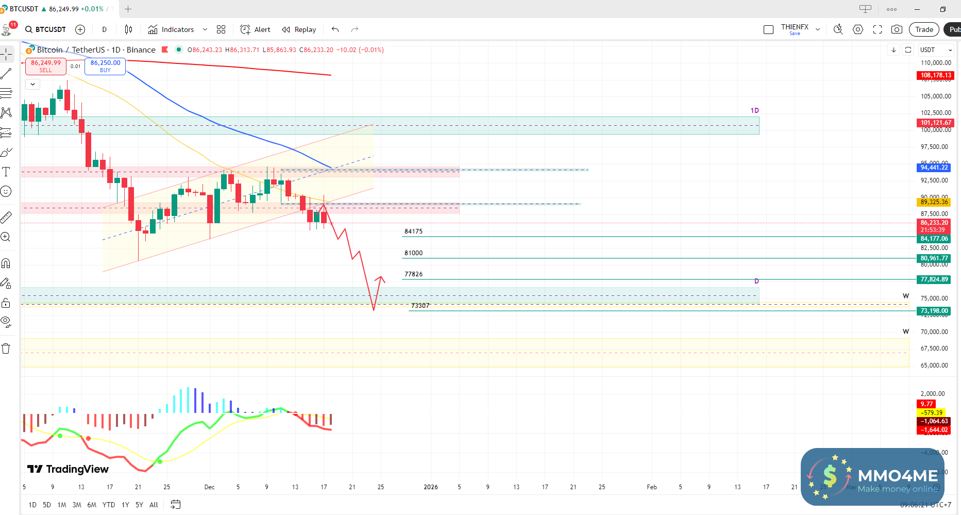Select the crosshair cursor tool
This screenshot has width=961, height=515.
point(6,54)
